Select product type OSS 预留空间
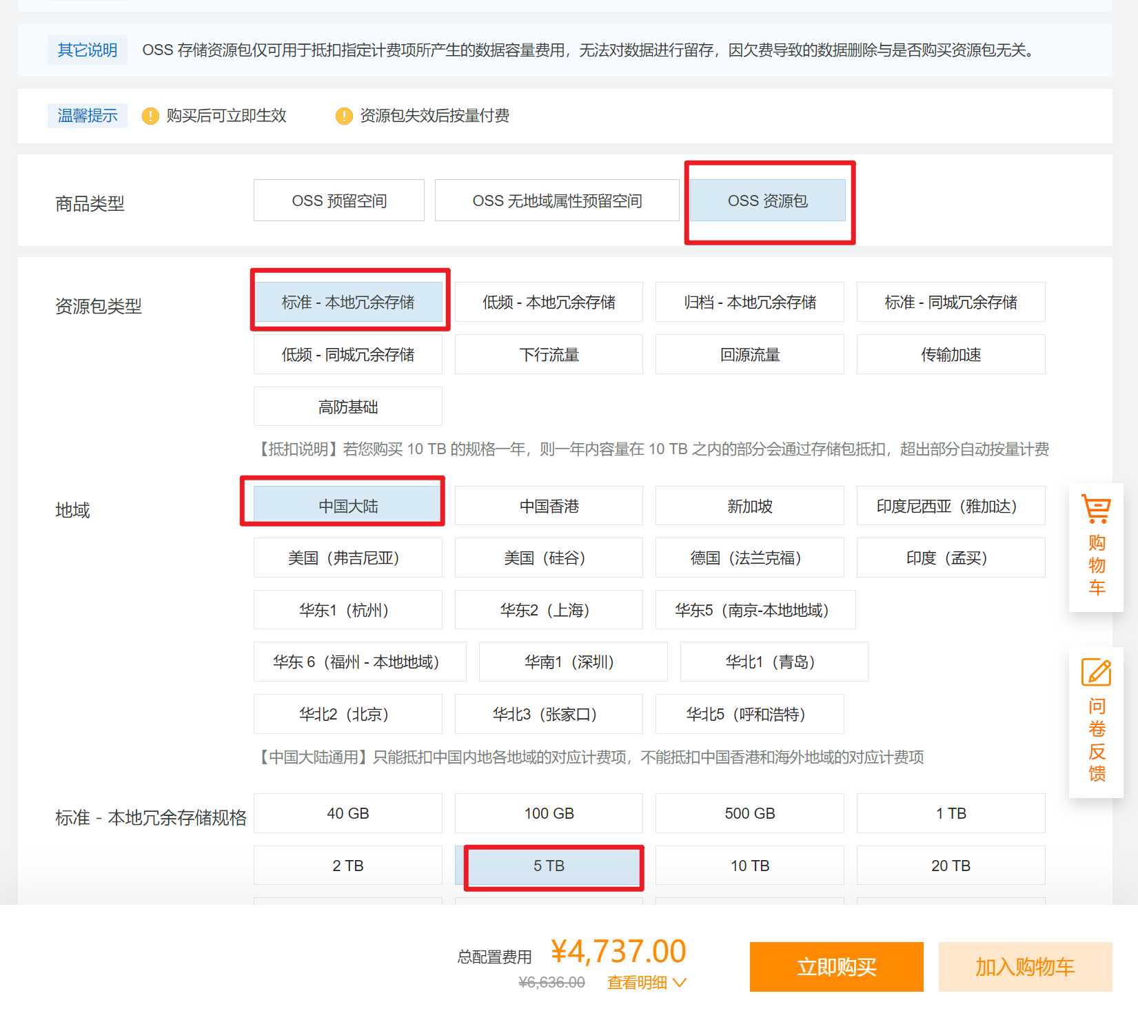Screen dimensions: 1138x1011 coord(339,201)
